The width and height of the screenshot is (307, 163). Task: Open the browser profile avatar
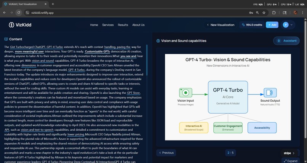point(295,13)
